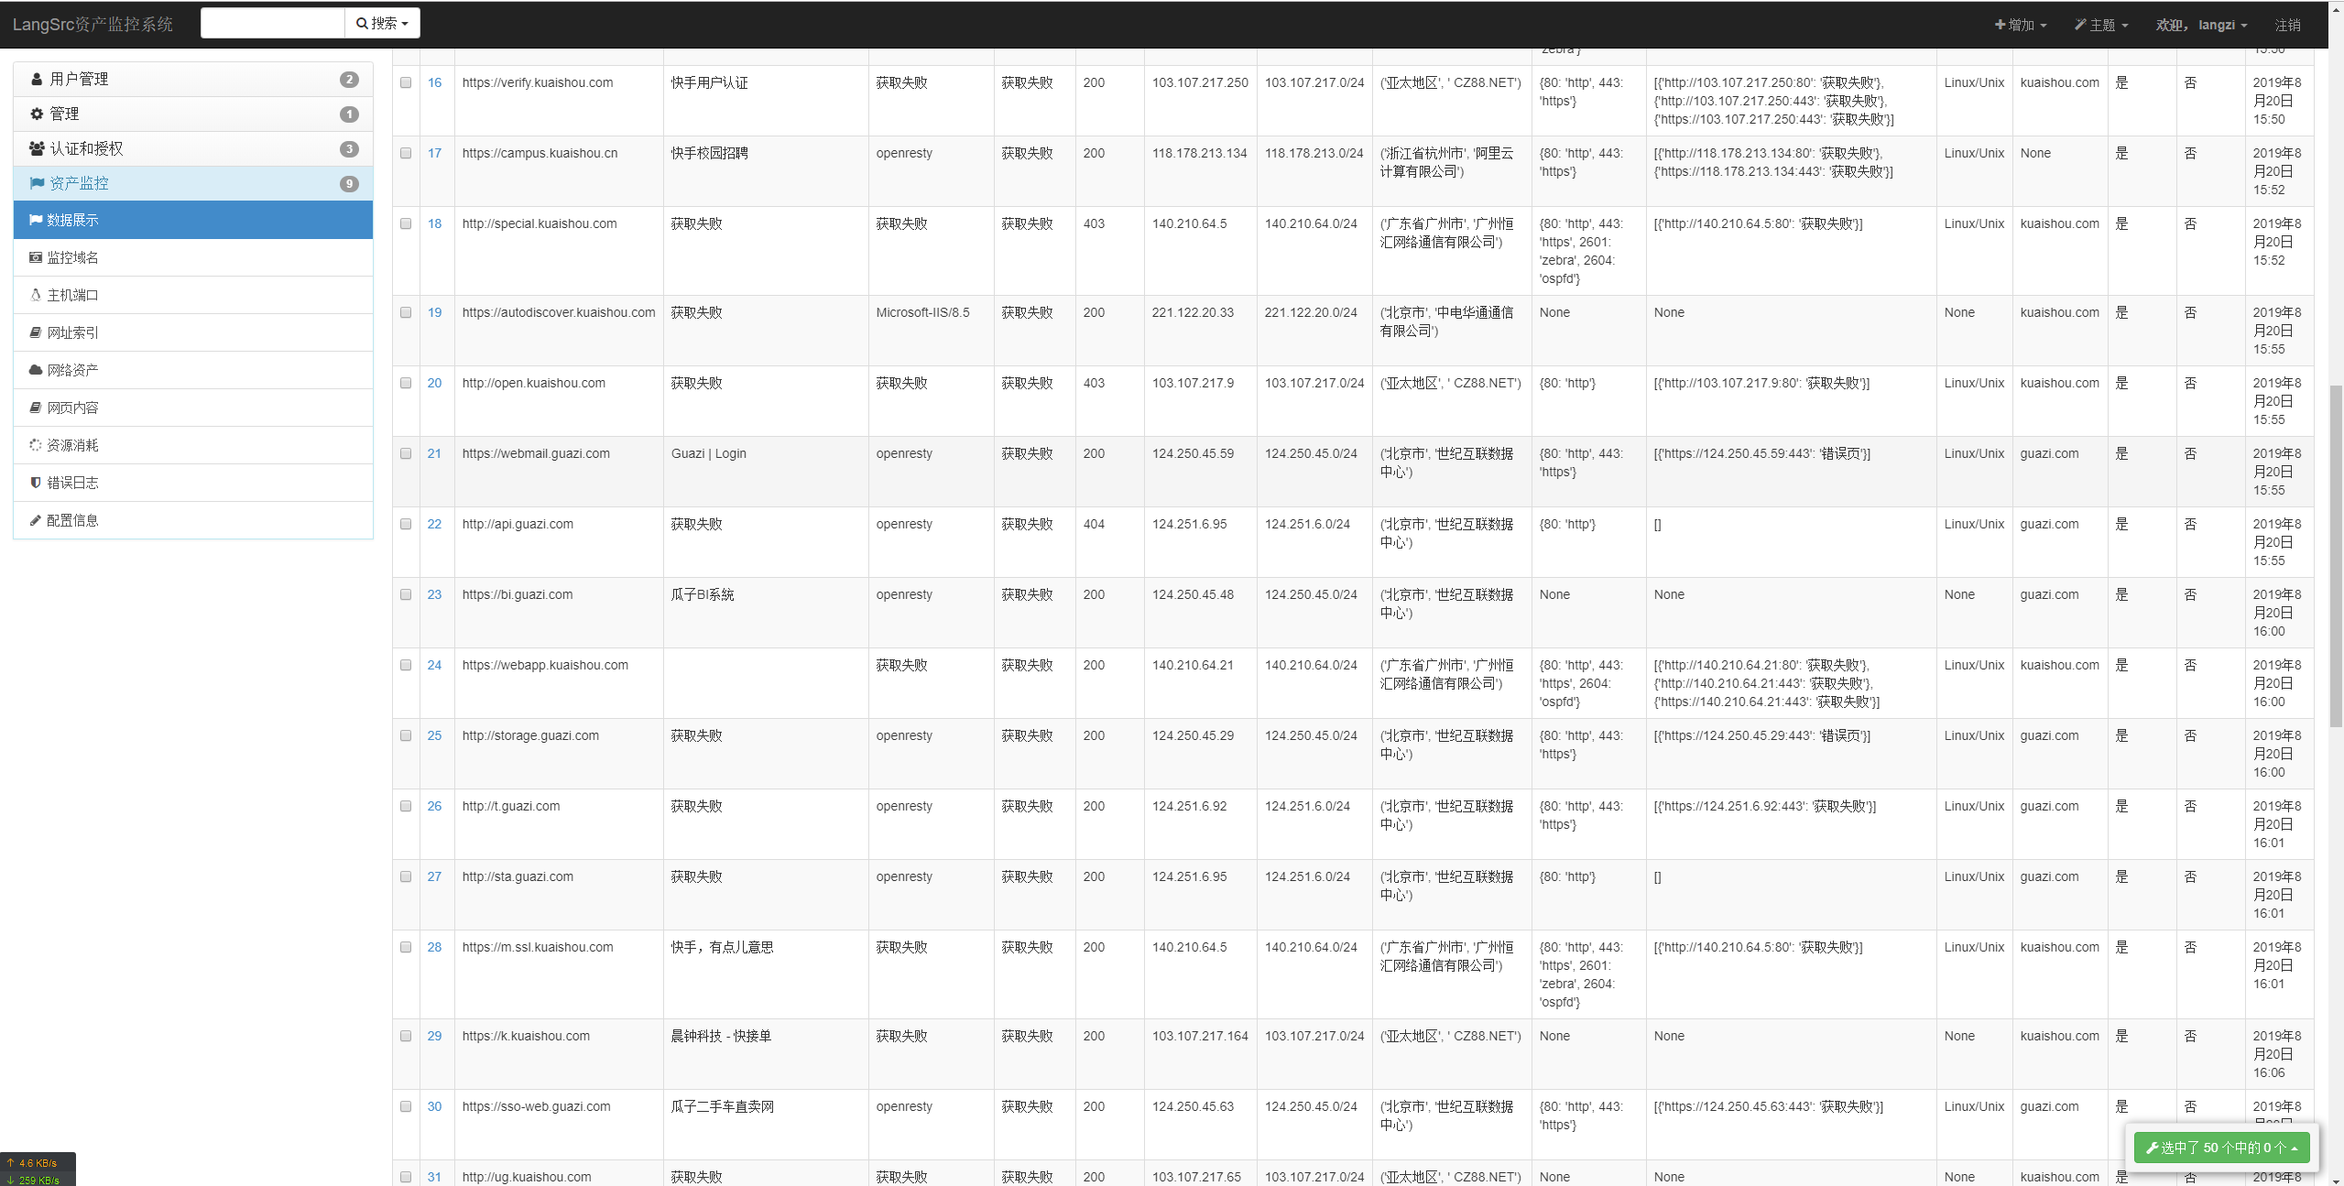Open record ID 19 link
Image resolution: width=2344 pixels, height=1186 pixels.
pos(434,313)
